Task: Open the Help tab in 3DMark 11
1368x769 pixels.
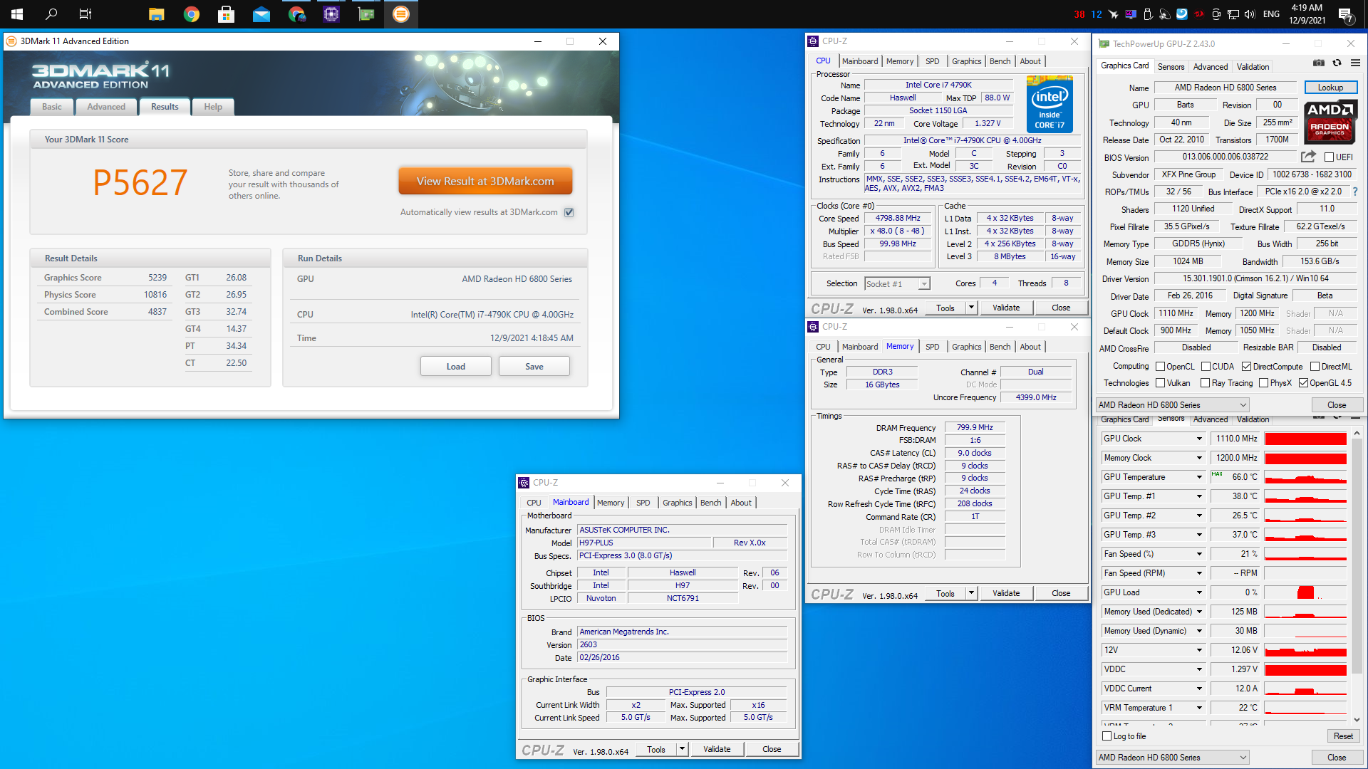Action: pyautogui.click(x=213, y=107)
